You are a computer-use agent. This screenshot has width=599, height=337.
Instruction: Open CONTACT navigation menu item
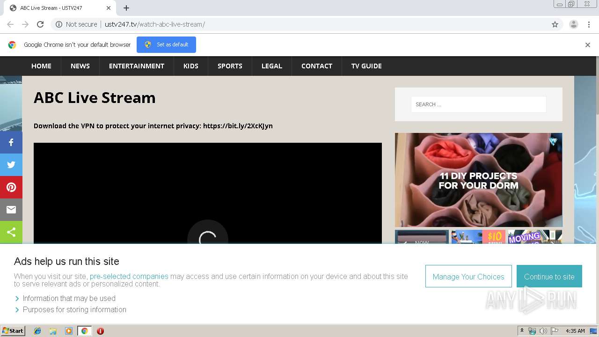[317, 66]
